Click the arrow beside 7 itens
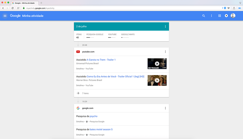This screenshot has height=139, width=243. (x=78, y=93)
